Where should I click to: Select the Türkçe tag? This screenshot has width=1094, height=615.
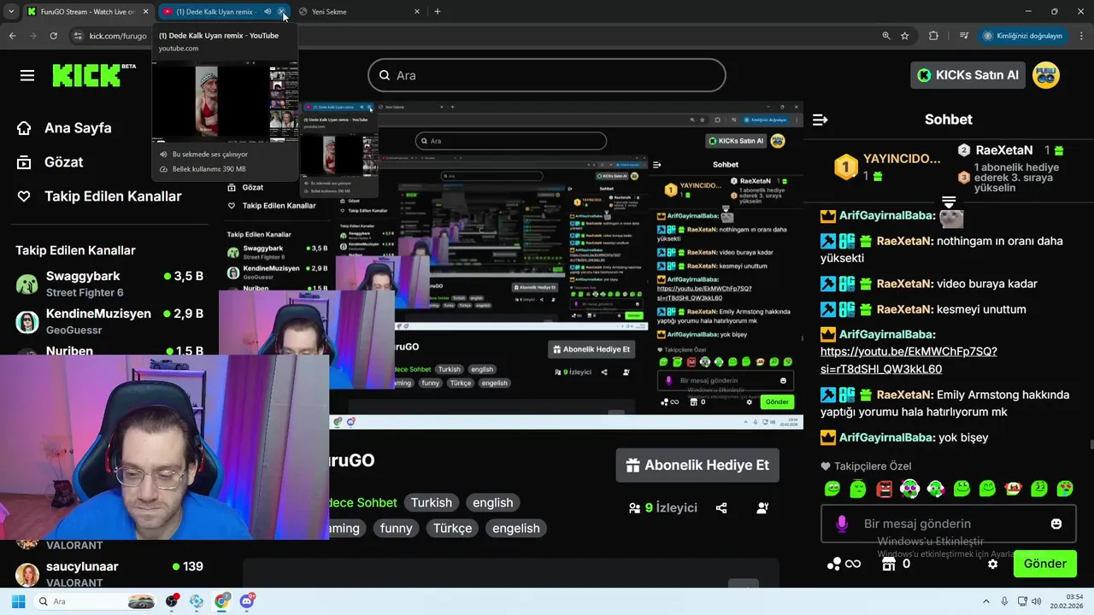(x=452, y=528)
